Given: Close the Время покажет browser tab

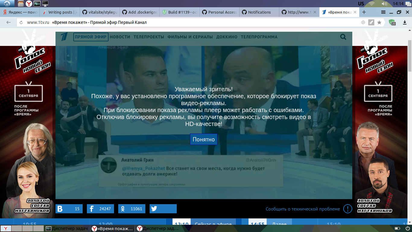Looking at the screenshot, I should pyautogui.click(x=355, y=12).
